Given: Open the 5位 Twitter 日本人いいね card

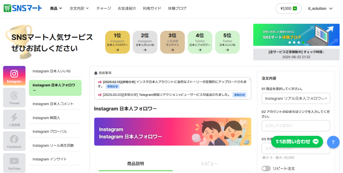Looking at the screenshot, I should click(x=227, y=42).
